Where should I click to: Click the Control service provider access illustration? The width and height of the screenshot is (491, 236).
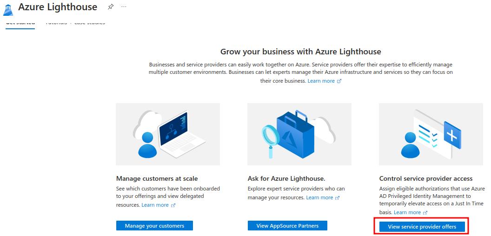pos(431,134)
